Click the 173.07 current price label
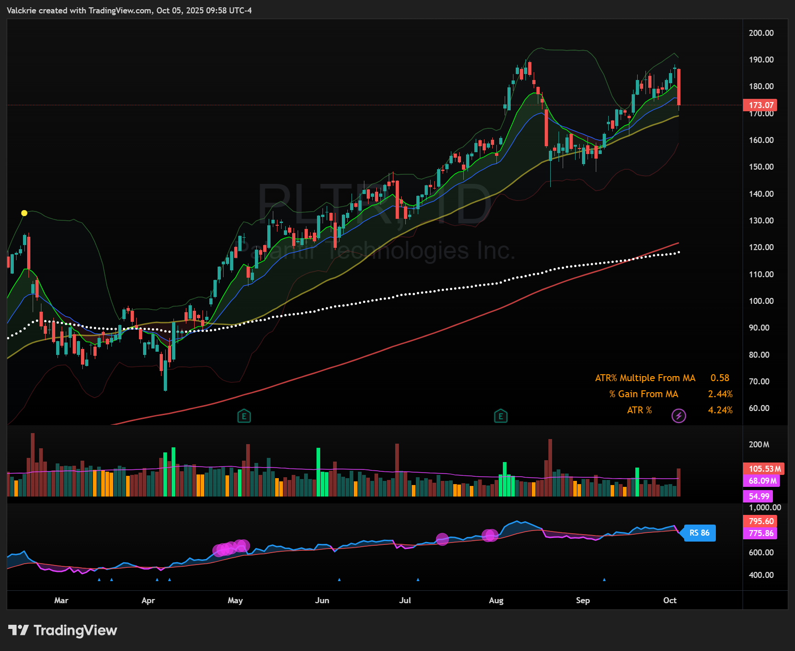795x651 pixels. [760, 105]
